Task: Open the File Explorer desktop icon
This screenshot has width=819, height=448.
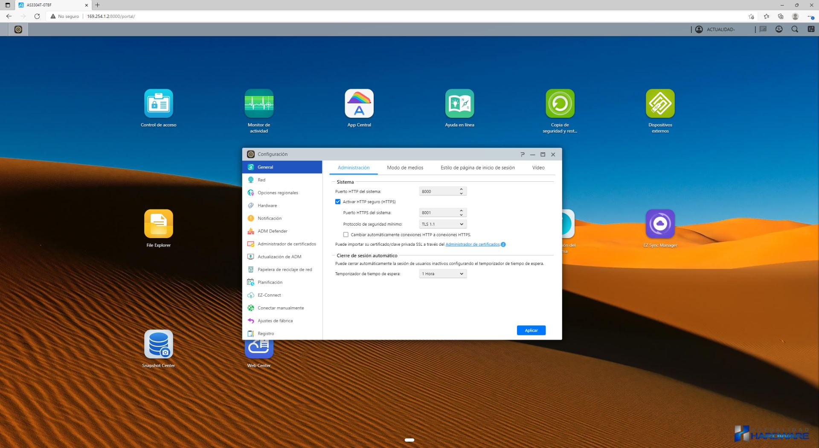Action: tap(159, 224)
